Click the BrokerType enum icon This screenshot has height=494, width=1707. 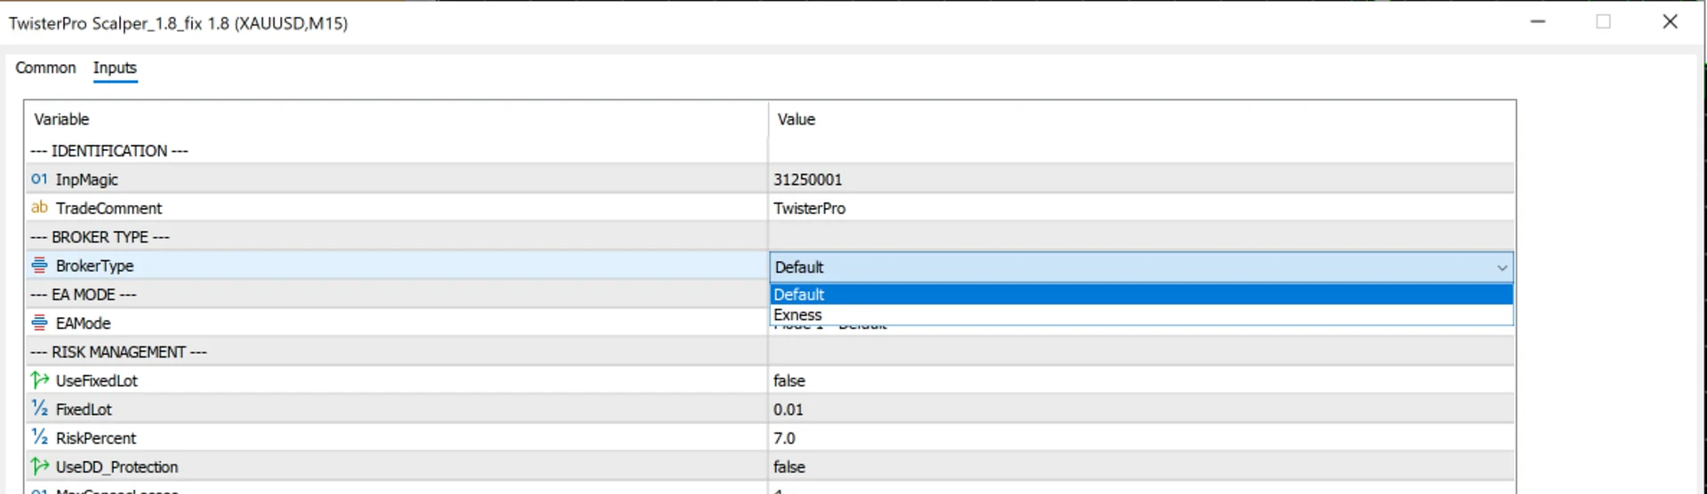39,265
